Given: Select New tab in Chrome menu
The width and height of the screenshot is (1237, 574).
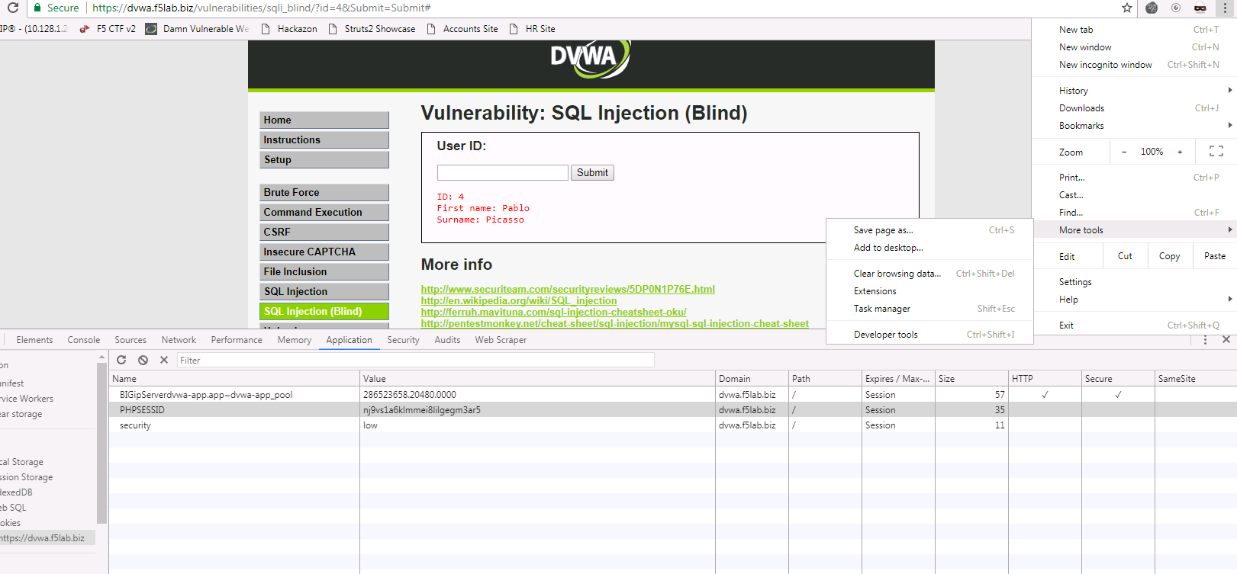Looking at the screenshot, I should click(1134, 30).
